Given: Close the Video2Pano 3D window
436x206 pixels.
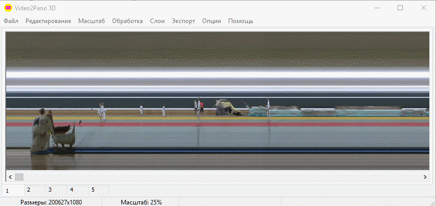Looking at the screenshot, I should tap(424, 8).
